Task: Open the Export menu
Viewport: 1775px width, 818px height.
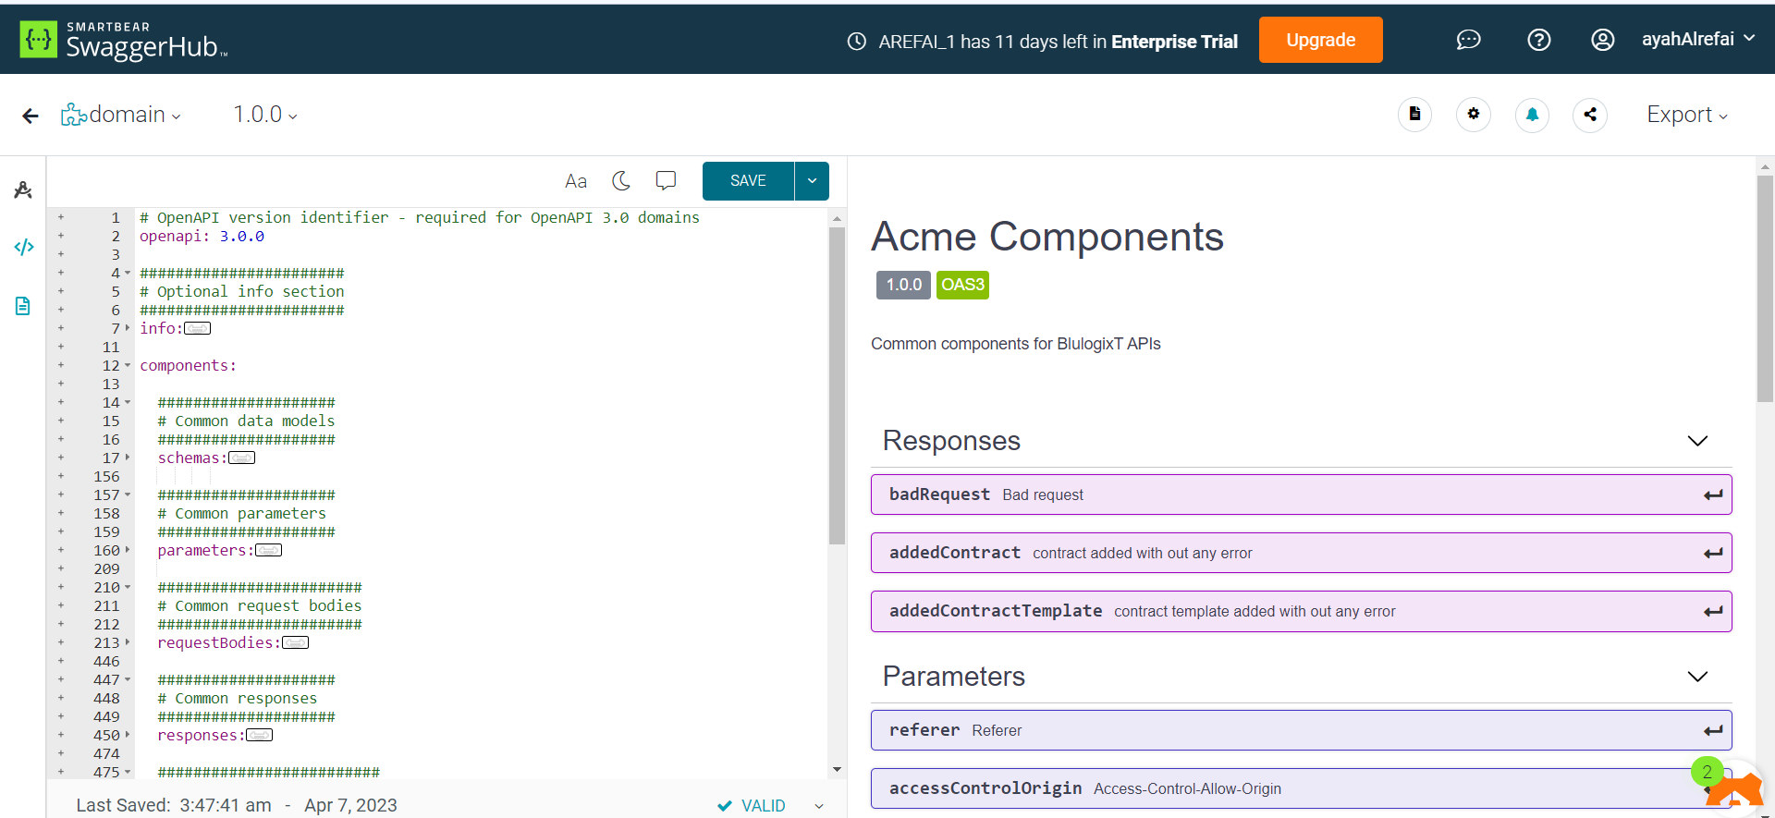Action: pos(1686,115)
